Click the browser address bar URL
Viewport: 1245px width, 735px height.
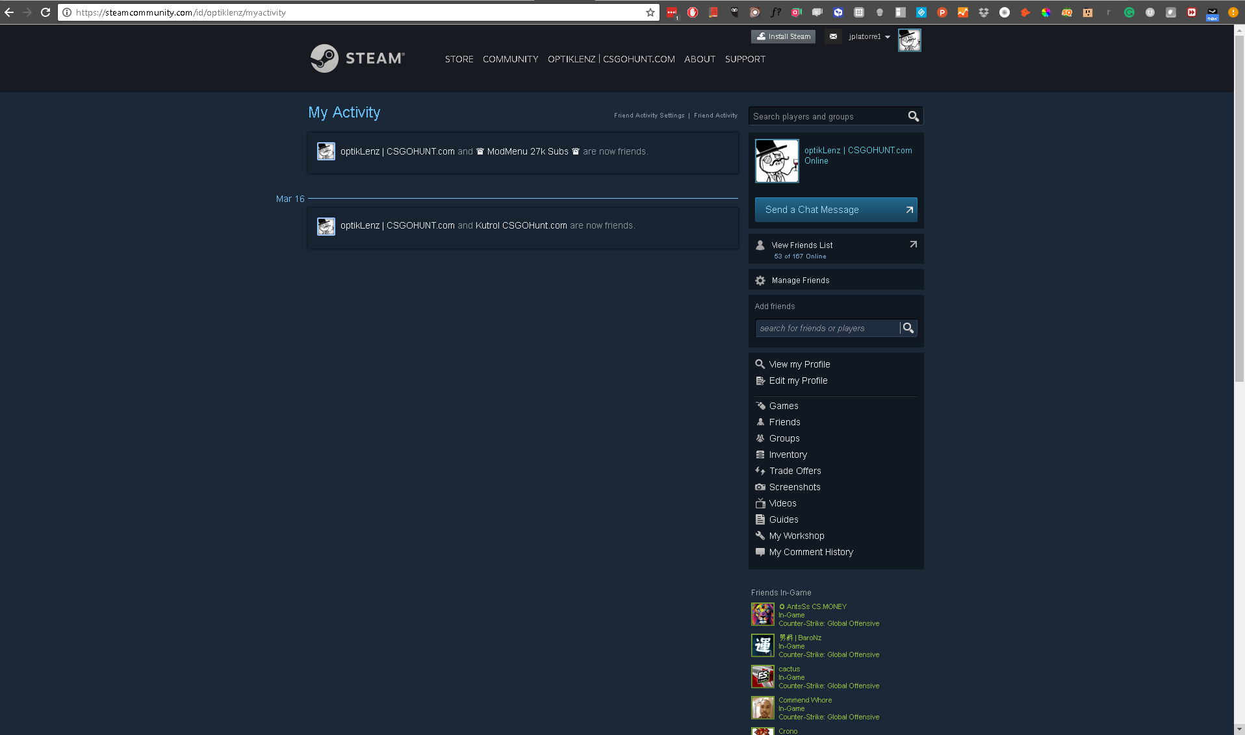point(359,12)
